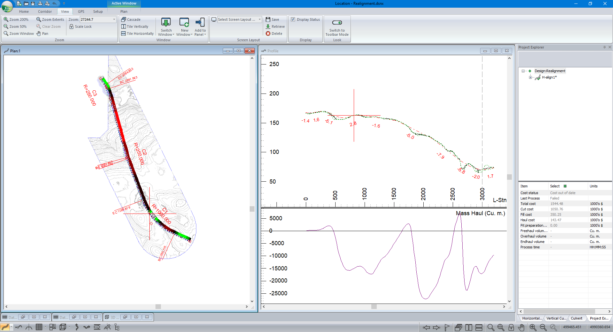
Task: Open the Corridor ribbon tab
Action: 45,11
